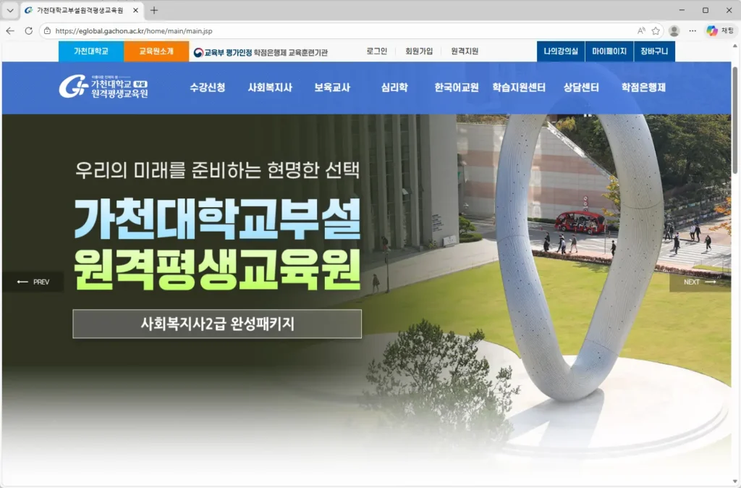The image size is (741, 488).
Task: Refresh the current page
Action: (27, 31)
